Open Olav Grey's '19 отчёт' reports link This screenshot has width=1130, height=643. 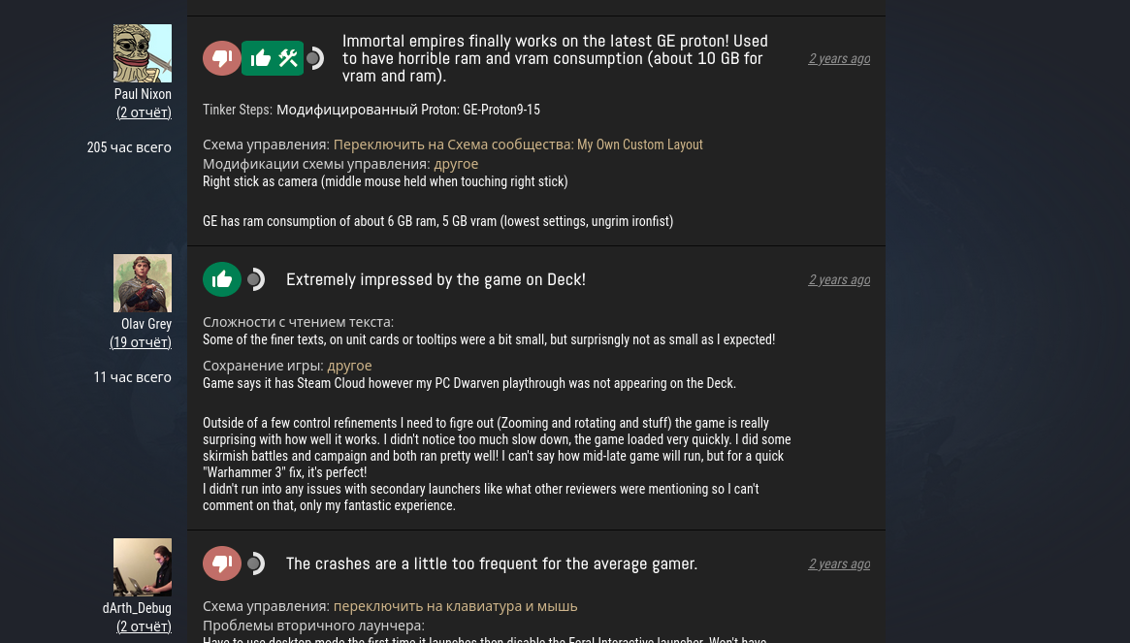tap(141, 342)
